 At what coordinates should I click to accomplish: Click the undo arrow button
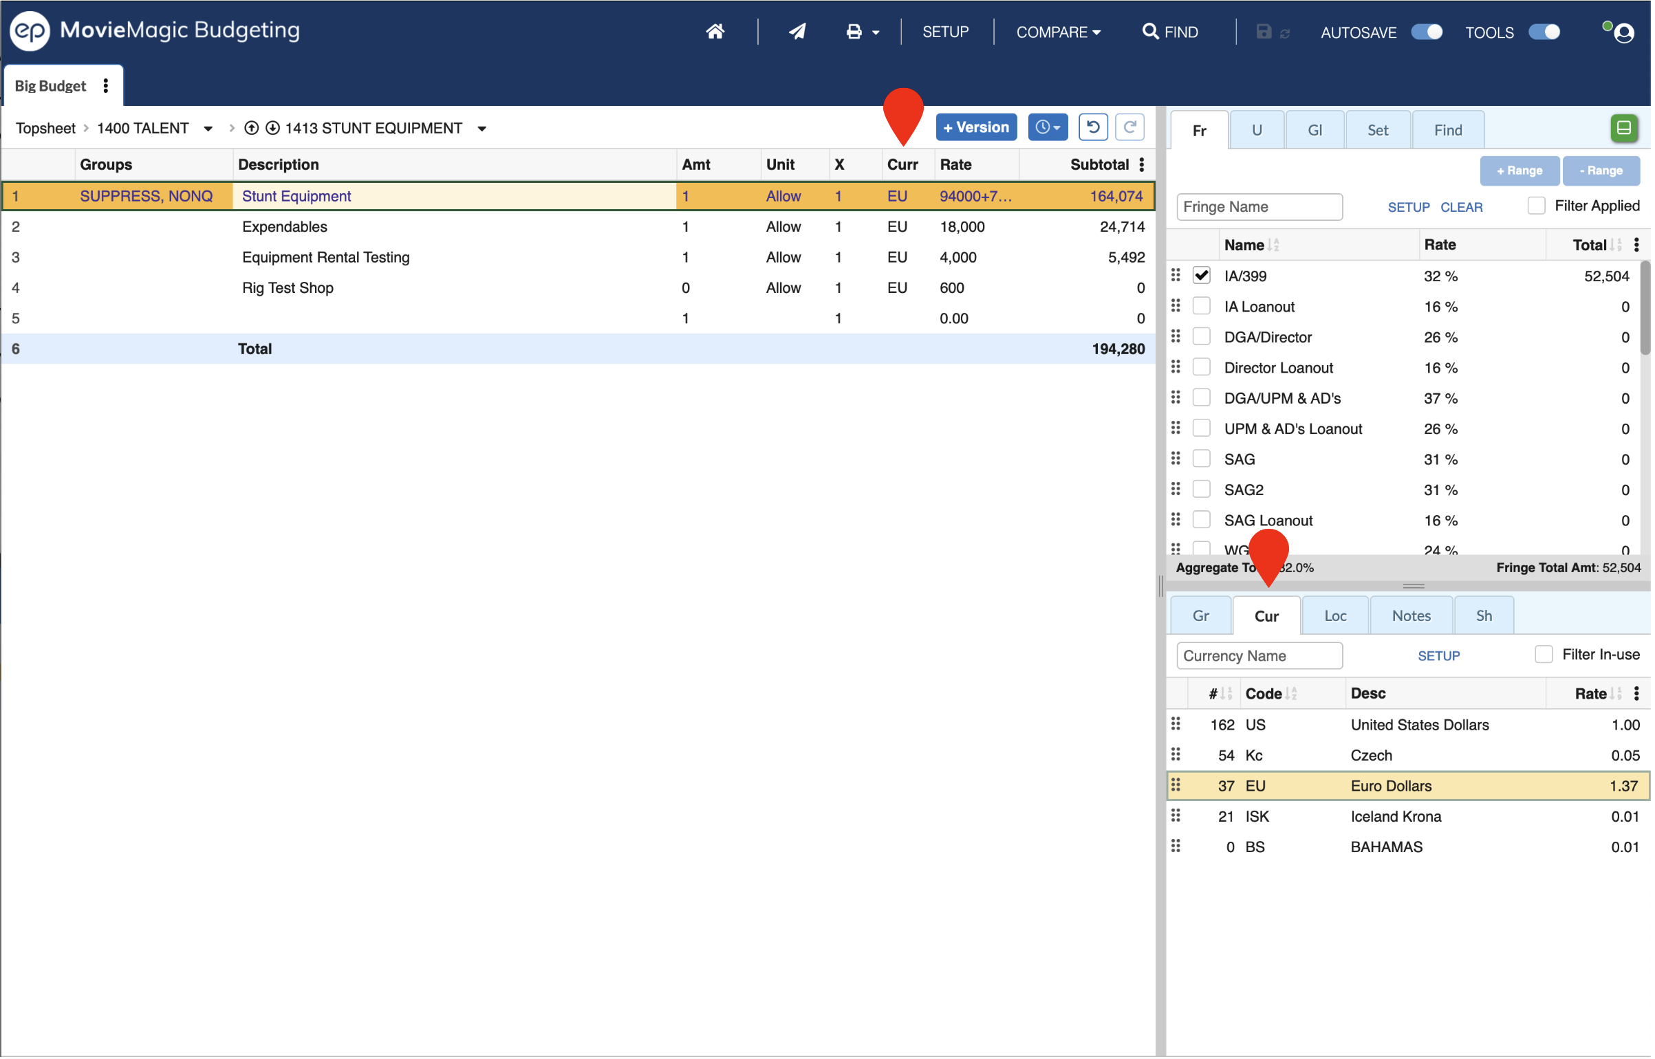pyautogui.click(x=1094, y=127)
